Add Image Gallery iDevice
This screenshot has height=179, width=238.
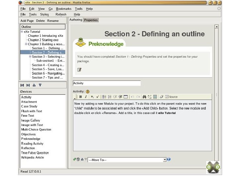pos(30,120)
